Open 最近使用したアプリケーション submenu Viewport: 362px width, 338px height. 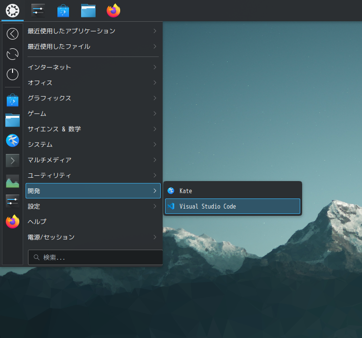tap(93, 31)
